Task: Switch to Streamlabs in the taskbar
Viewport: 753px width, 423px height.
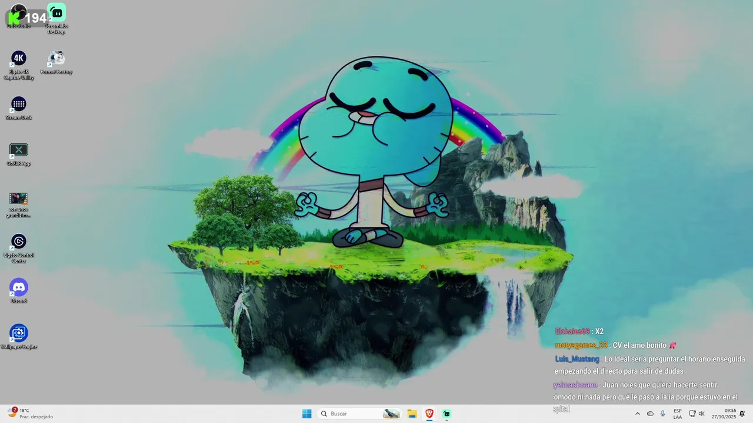Action: pyautogui.click(x=447, y=414)
